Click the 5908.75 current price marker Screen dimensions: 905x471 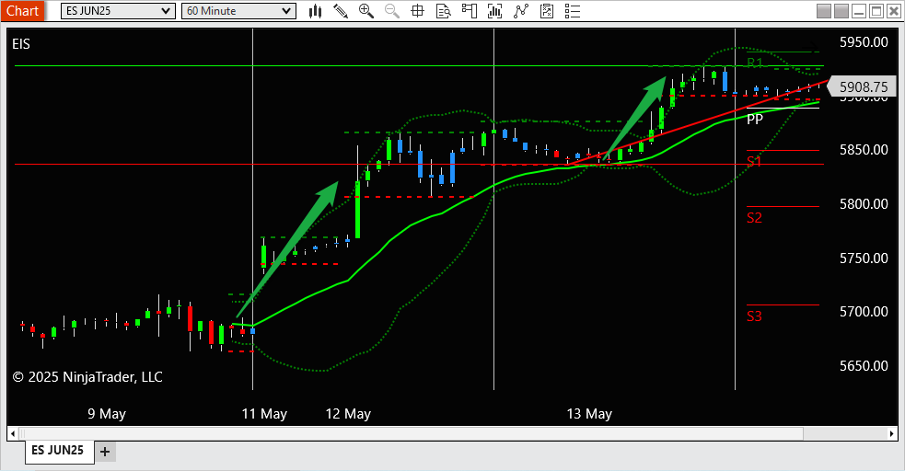863,87
